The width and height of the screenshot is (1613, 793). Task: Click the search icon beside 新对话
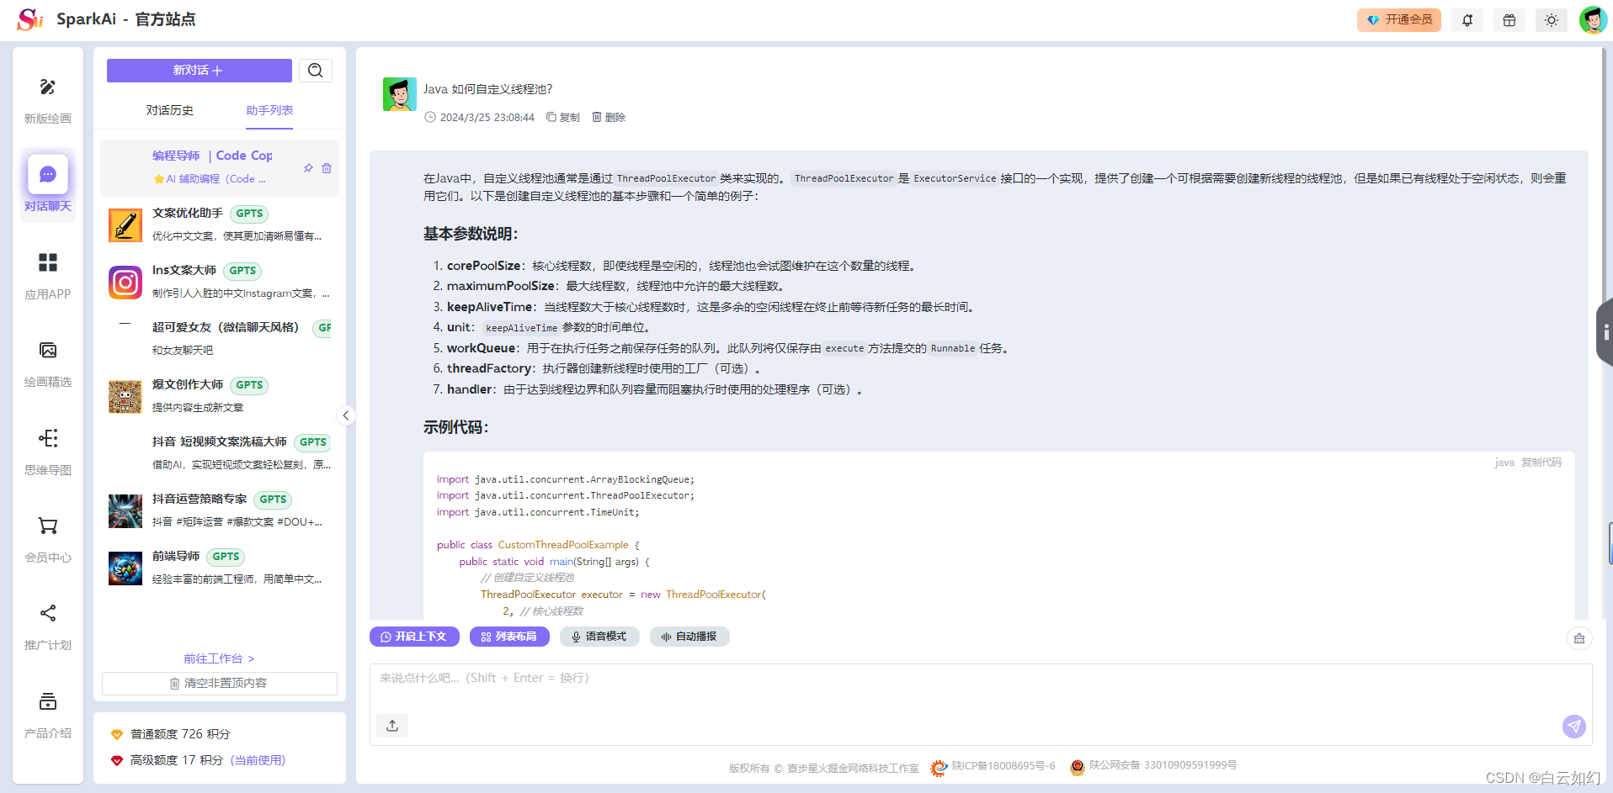315,71
